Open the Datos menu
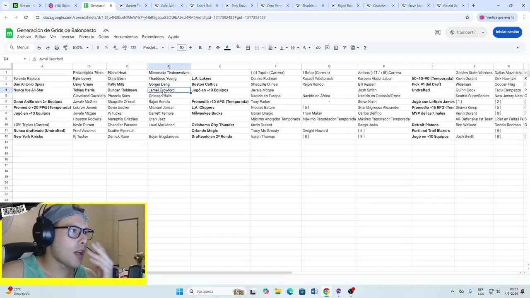This screenshot has width=530, height=298. [104, 37]
